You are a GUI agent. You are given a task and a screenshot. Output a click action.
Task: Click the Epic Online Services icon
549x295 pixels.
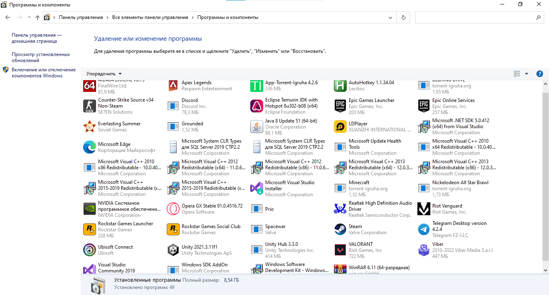click(424, 106)
